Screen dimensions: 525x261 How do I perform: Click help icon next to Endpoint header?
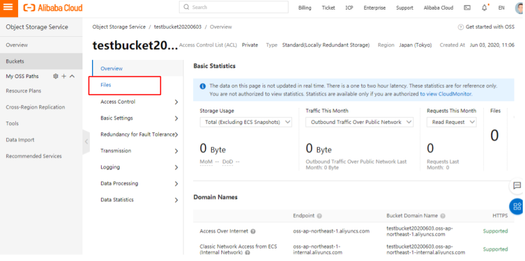point(320,216)
